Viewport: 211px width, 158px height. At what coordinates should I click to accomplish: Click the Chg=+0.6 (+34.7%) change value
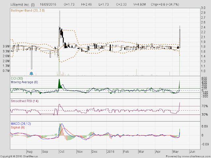coord(165,4)
